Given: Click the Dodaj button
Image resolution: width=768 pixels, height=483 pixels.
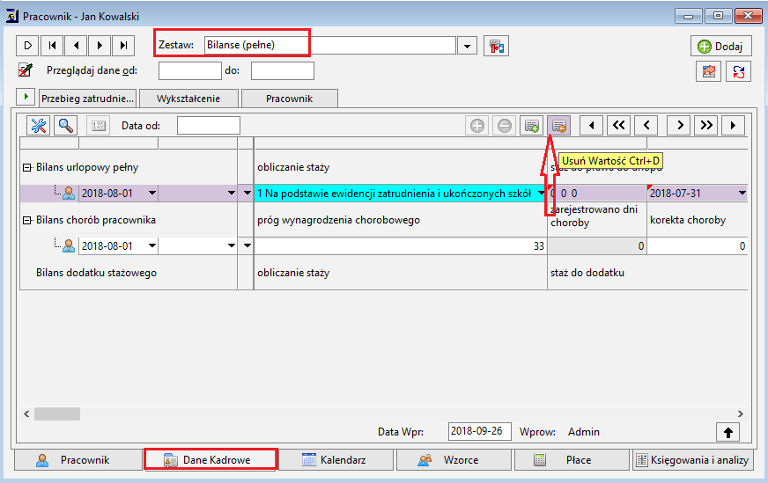Looking at the screenshot, I should pos(721,46).
